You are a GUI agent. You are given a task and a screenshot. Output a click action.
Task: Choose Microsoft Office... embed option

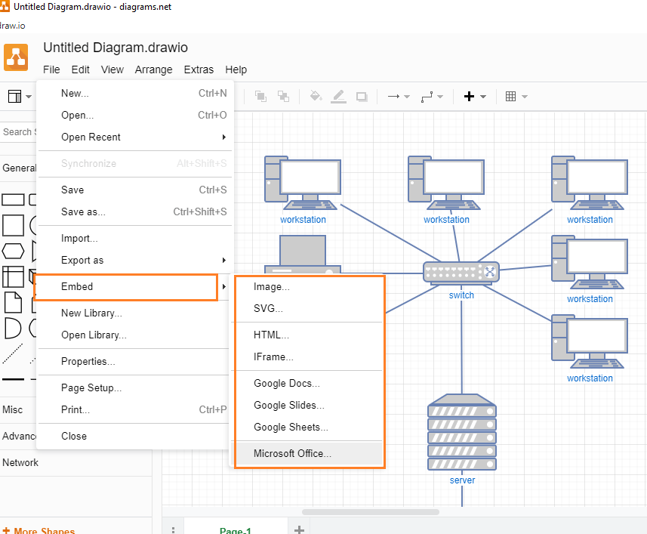pos(310,453)
